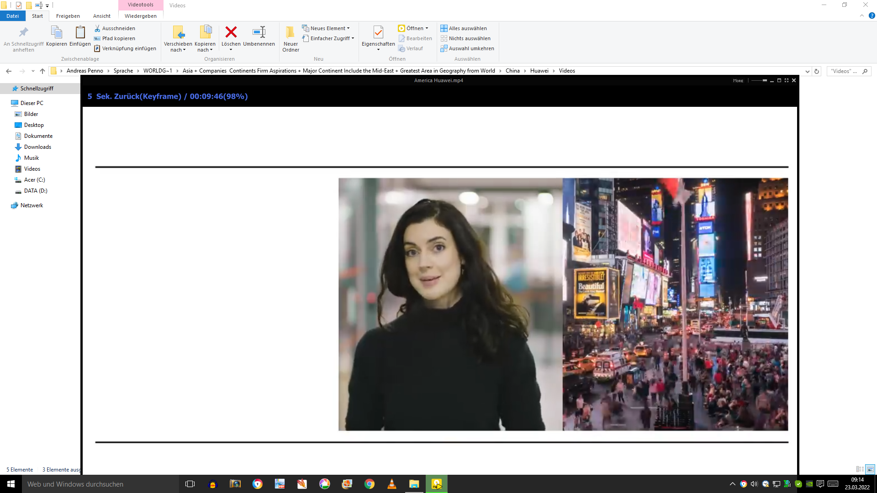Open the Quick Access Toolbar customize dropdown

pyautogui.click(x=47, y=6)
